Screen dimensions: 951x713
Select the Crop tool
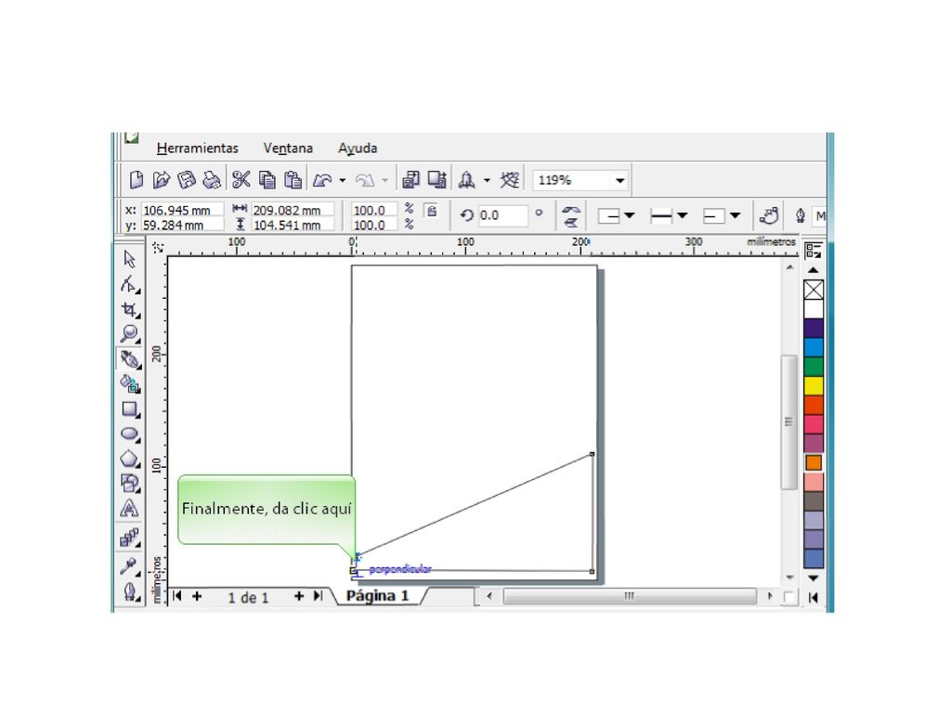point(129,309)
